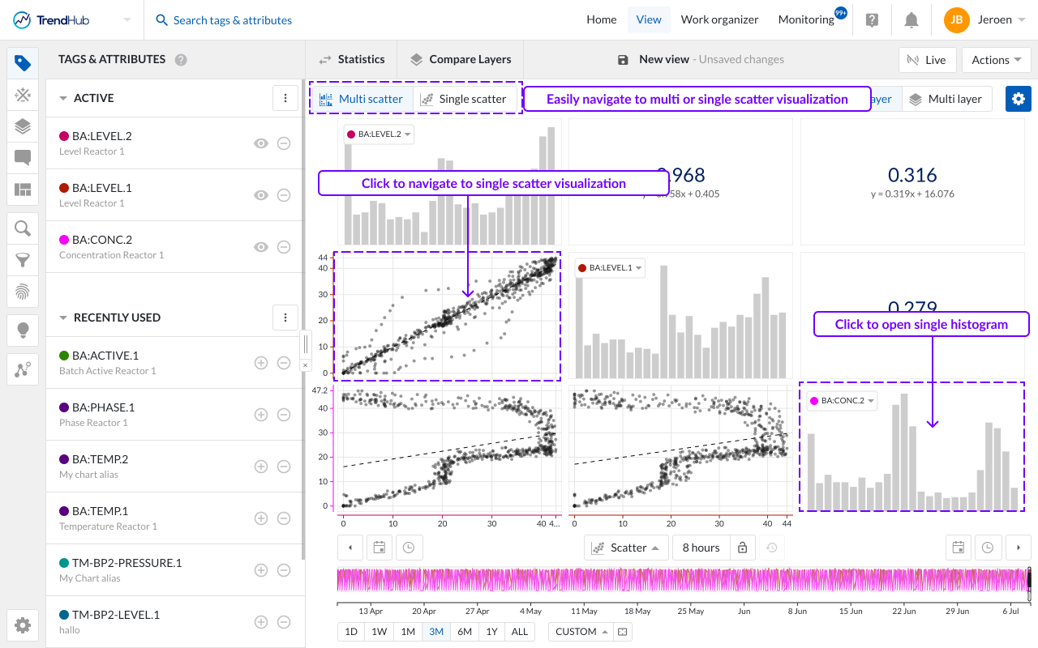Click the Search tags & attributes field
The width and height of the screenshot is (1038, 648).
(233, 20)
